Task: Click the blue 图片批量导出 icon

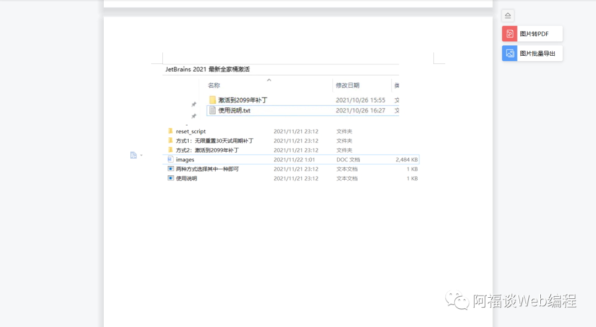Action: point(510,53)
